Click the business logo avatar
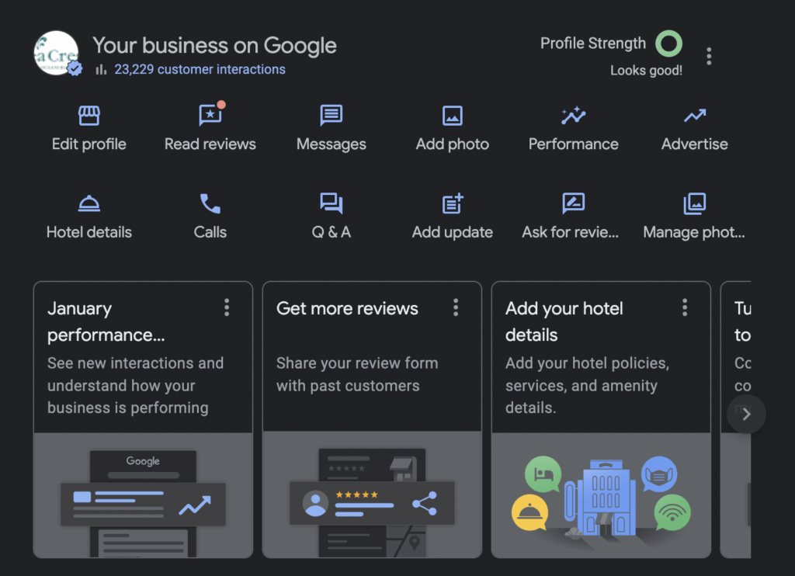The image size is (795, 576). [56, 54]
